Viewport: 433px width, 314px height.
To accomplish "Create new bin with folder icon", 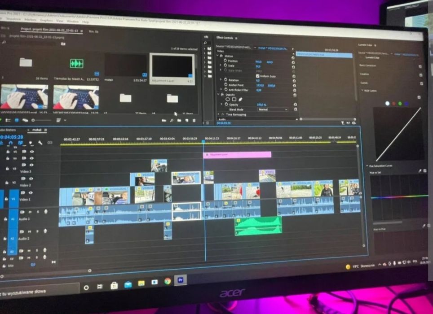I will pos(179,121).
